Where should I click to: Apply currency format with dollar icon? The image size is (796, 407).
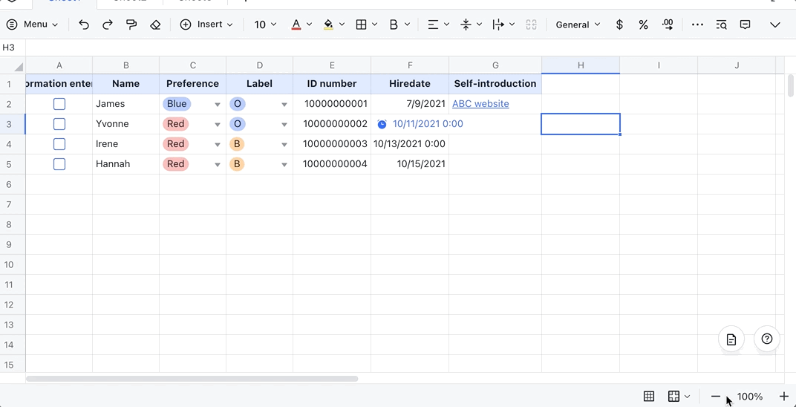coord(619,25)
